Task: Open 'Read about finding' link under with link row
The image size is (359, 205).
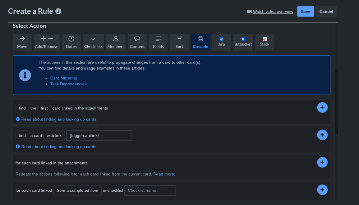Action: coord(59,147)
